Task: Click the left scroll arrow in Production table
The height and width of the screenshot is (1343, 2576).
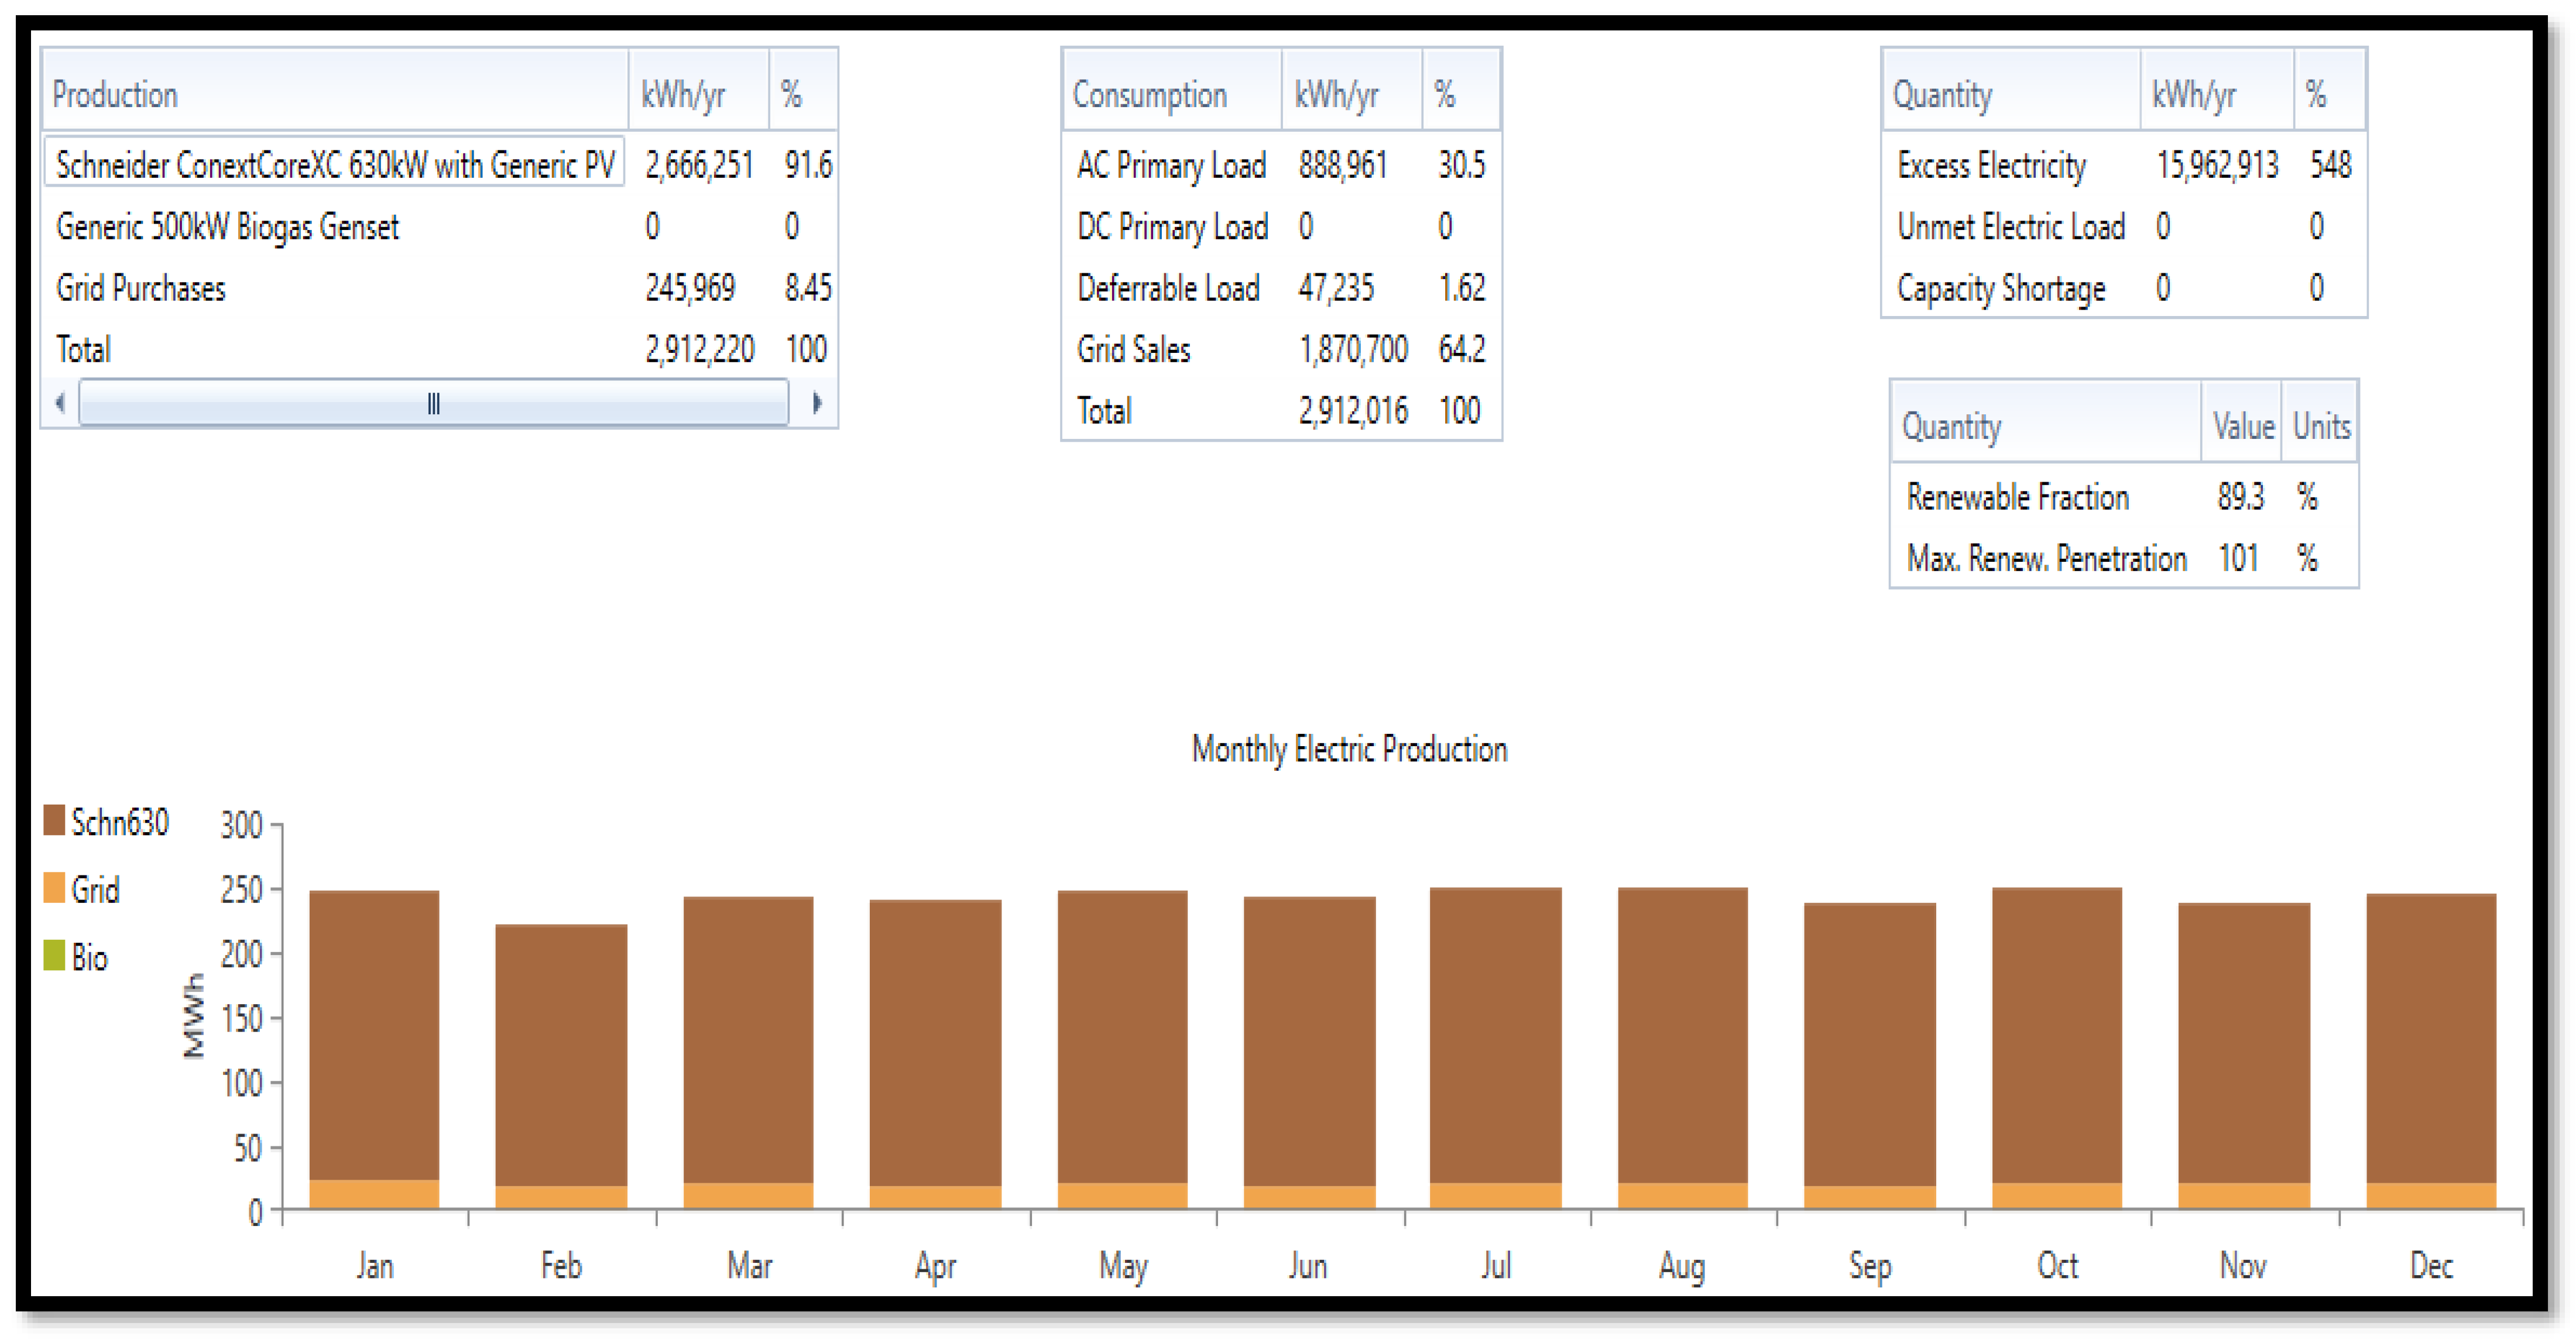Action: pyautogui.click(x=61, y=403)
